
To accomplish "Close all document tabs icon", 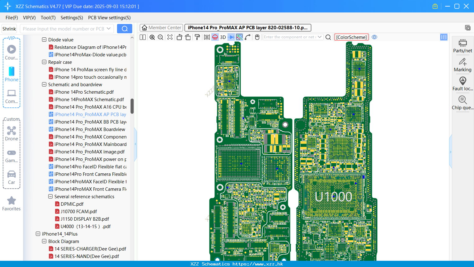I will (468, 28).
